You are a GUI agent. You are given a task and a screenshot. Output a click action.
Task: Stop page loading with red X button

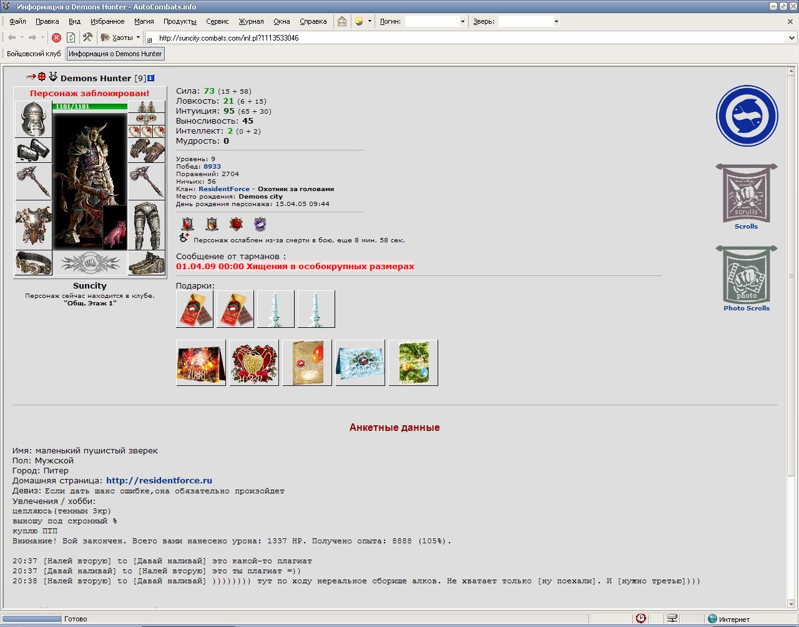(56, 37)
